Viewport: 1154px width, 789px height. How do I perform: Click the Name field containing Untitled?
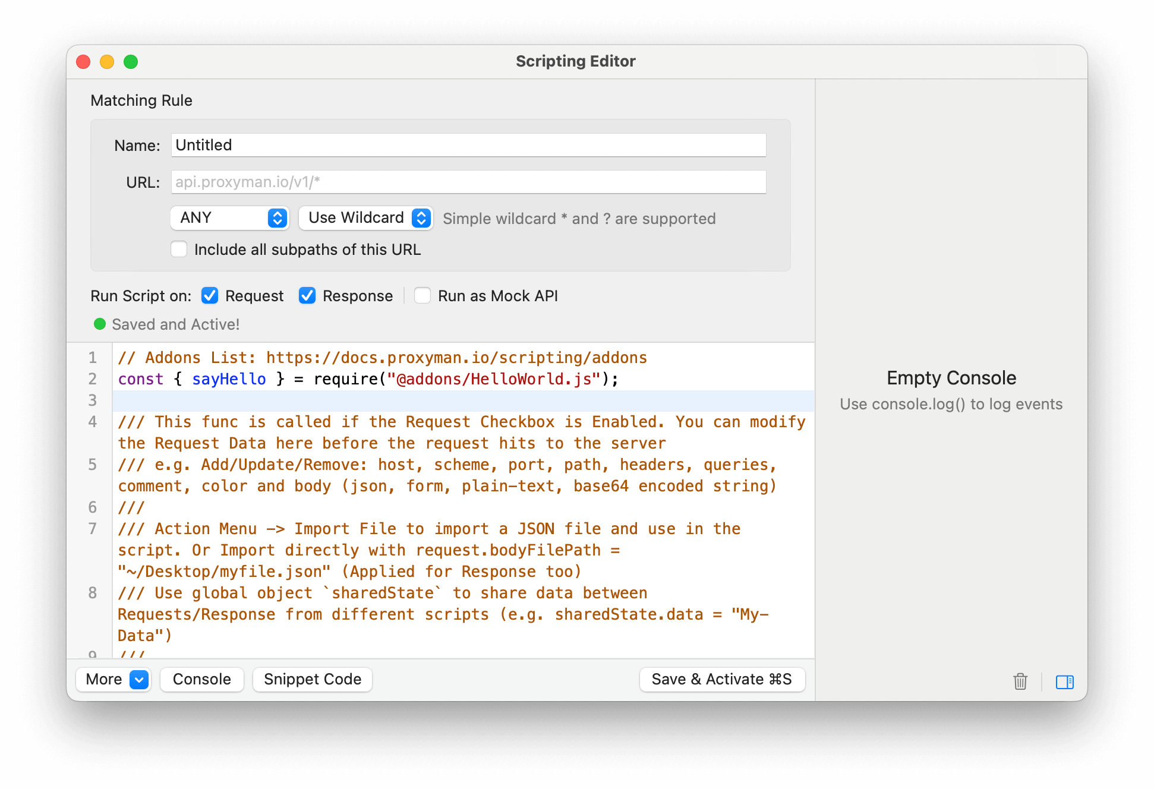(x=468, y=145)
